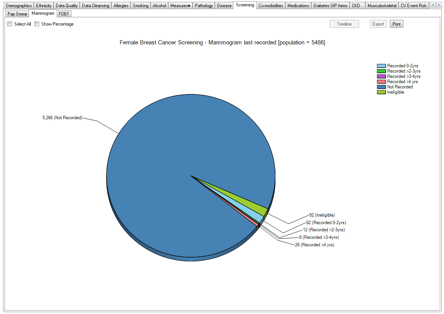Go to the Data Cleansing tab
Viewport: 444px width, 314px height.
tap(96, 6)
